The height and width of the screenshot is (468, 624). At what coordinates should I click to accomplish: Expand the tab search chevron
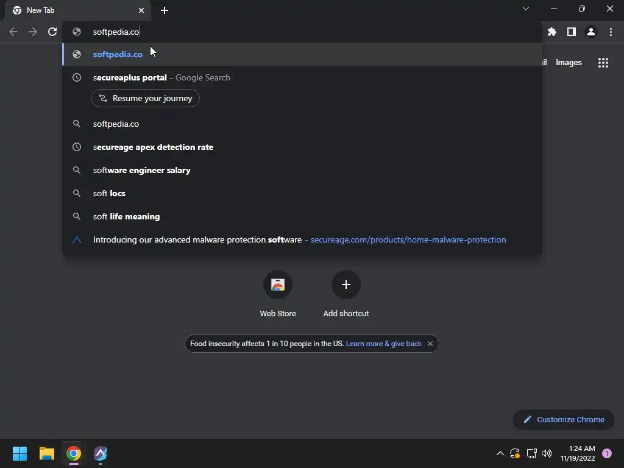pyautogui.click(x=526, y=9)
